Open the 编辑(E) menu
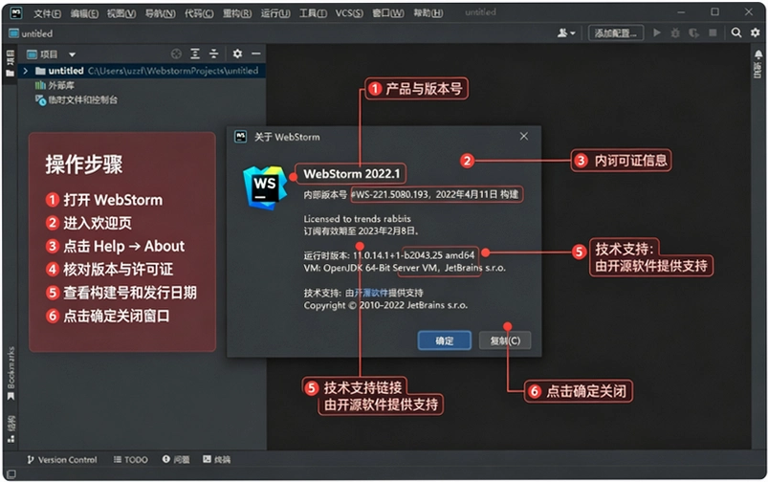The image size is (768, 482). 84,13
